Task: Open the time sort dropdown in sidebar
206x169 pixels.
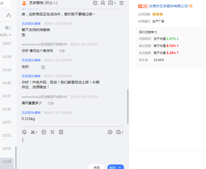Action: coord(6,35)
